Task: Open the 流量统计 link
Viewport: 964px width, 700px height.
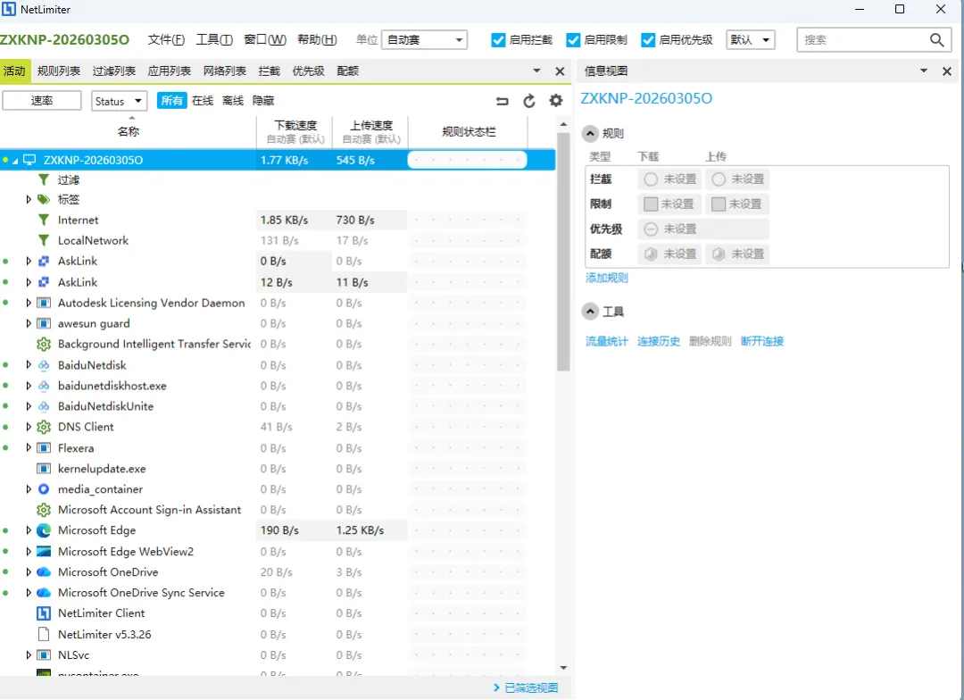Action: click(x=607, y=341)
